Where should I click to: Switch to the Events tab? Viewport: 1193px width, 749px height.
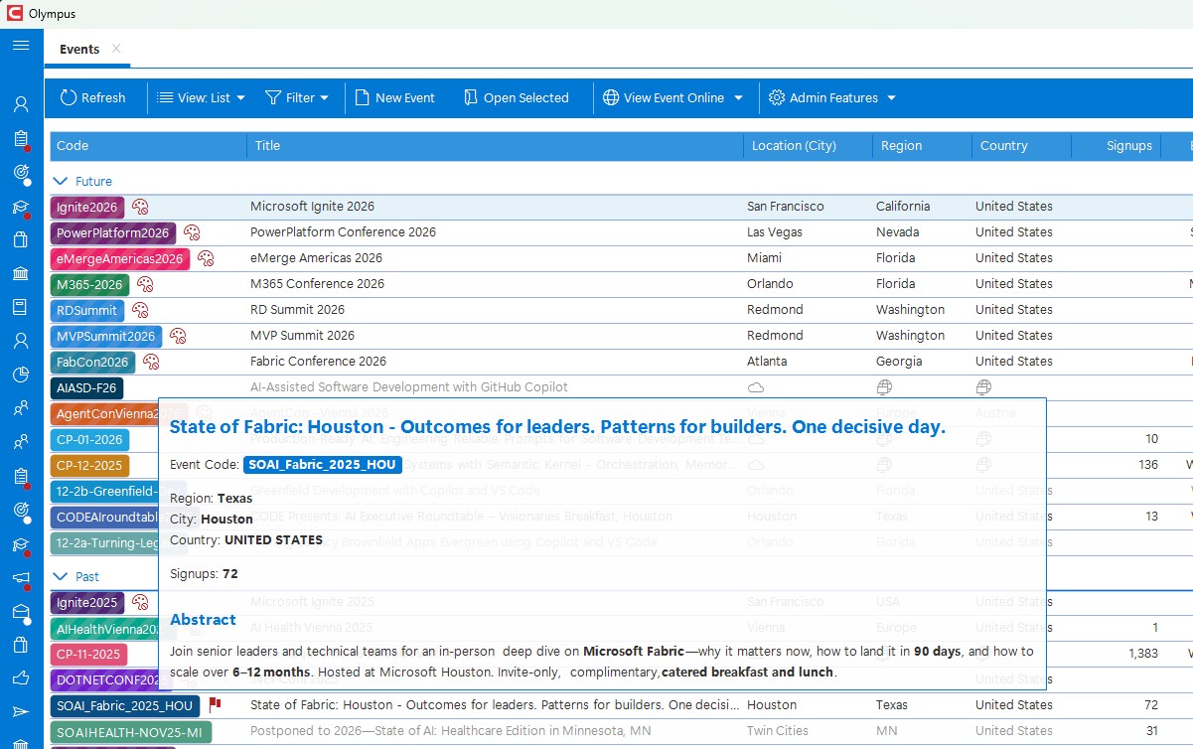pyautogui.click(x=79, y=49)
